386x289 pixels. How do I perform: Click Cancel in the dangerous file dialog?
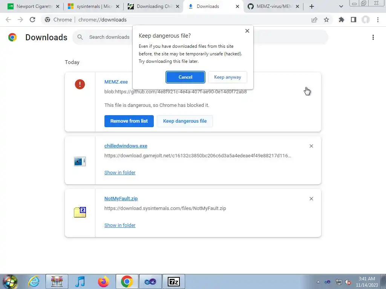click(x=185, y=77)
